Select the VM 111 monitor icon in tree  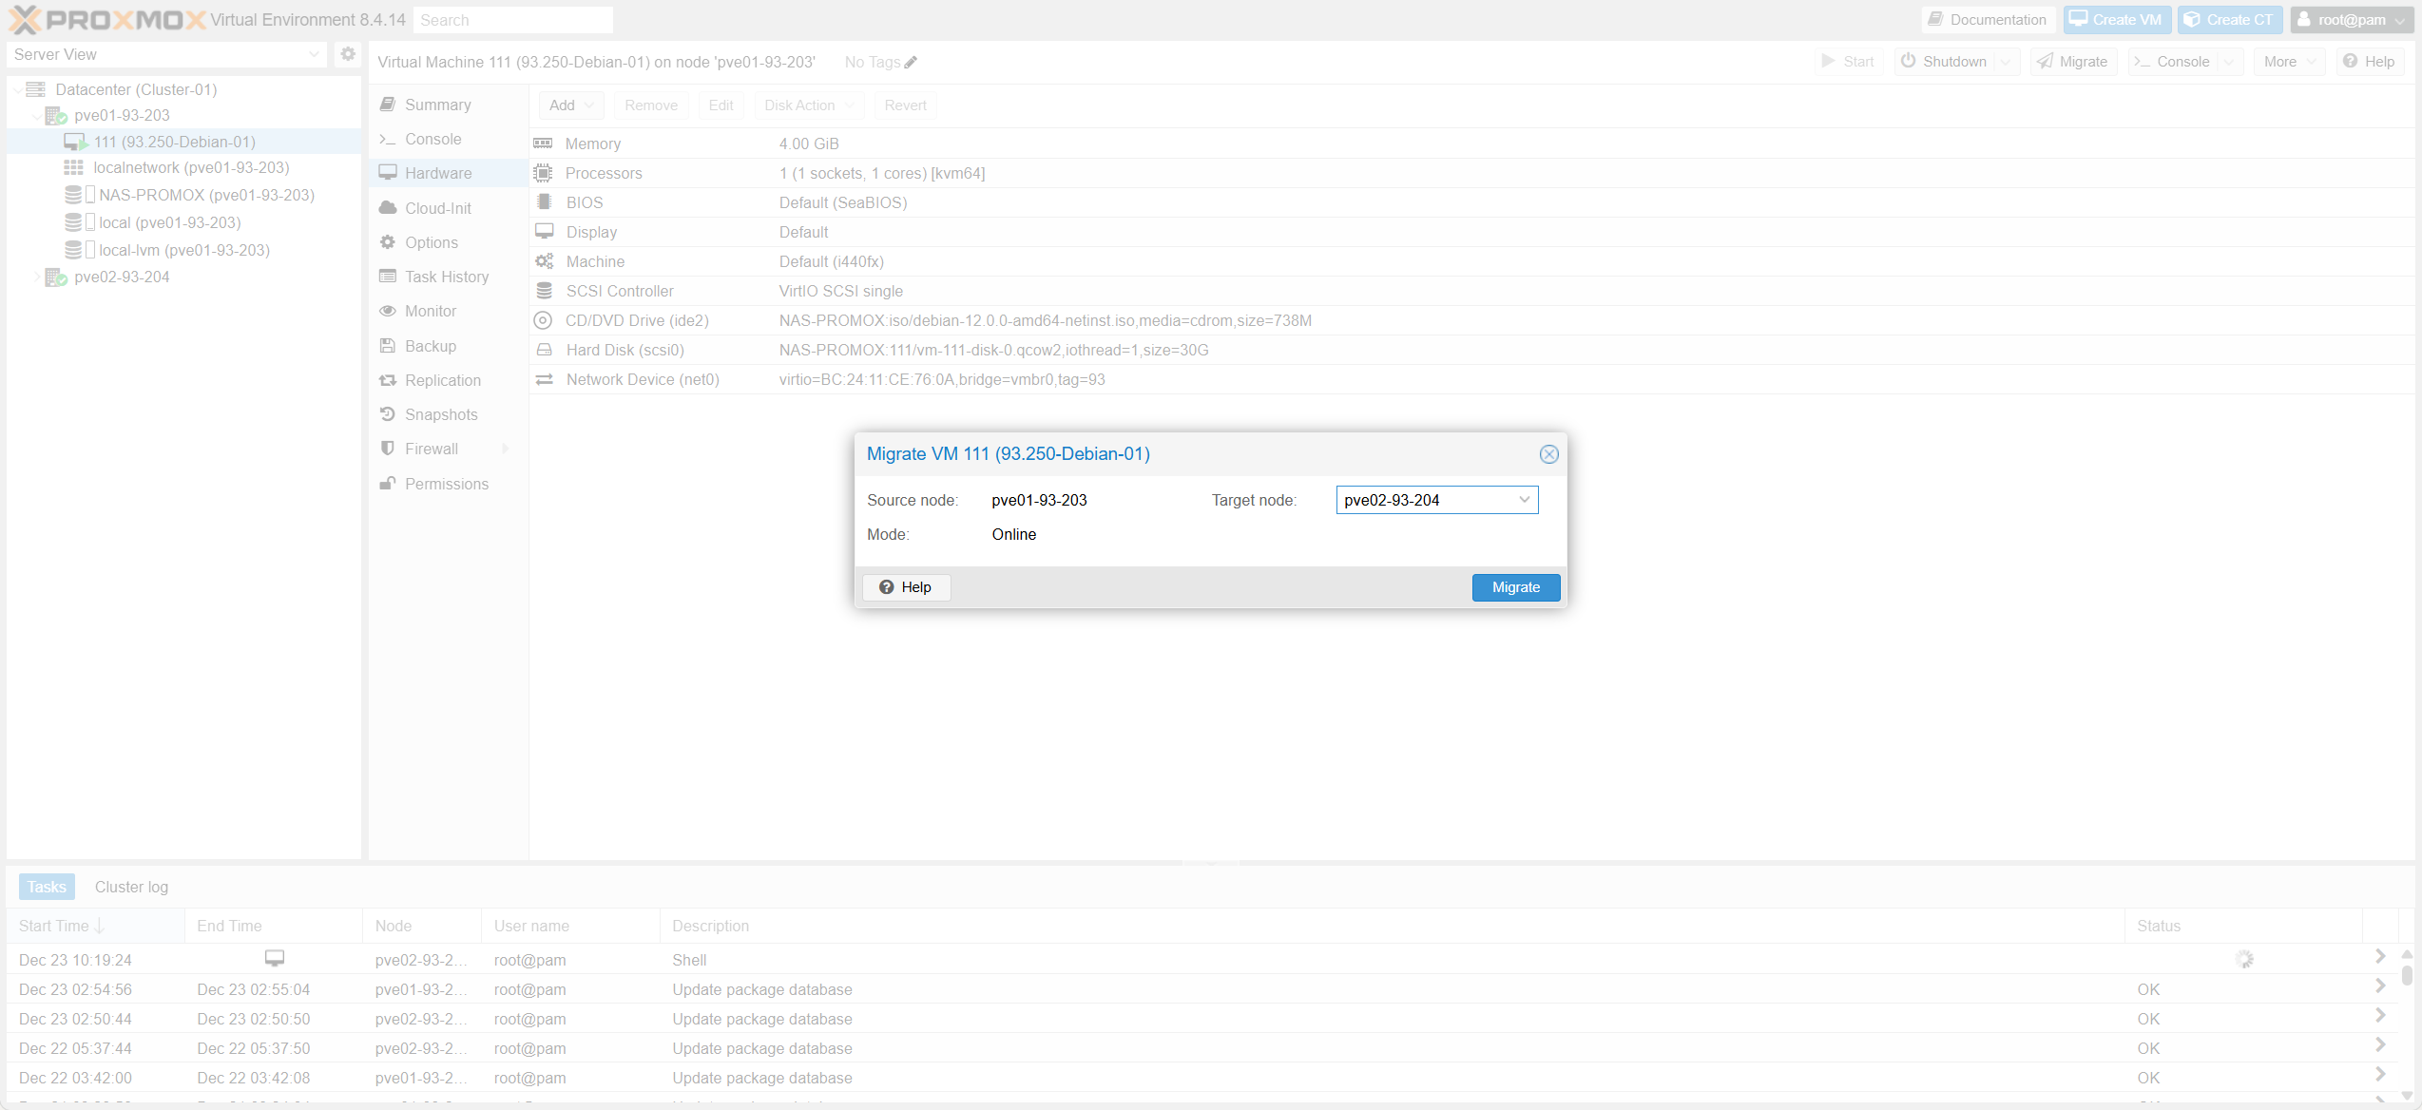tap(74, 142)
